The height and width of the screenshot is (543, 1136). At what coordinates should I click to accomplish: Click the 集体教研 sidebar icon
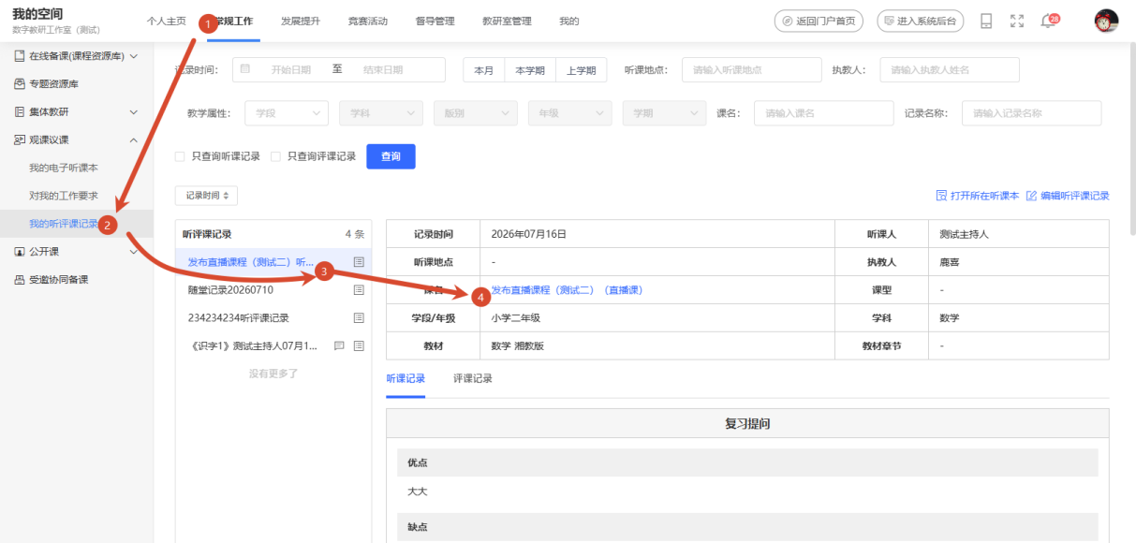20,111
